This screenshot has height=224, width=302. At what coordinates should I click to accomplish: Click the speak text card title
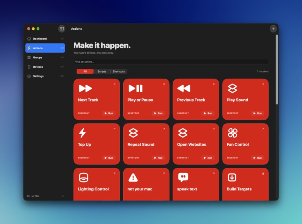[187, 189]
